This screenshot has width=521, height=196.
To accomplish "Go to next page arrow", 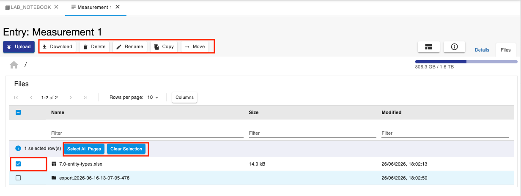I will click(x=71, y=98).
